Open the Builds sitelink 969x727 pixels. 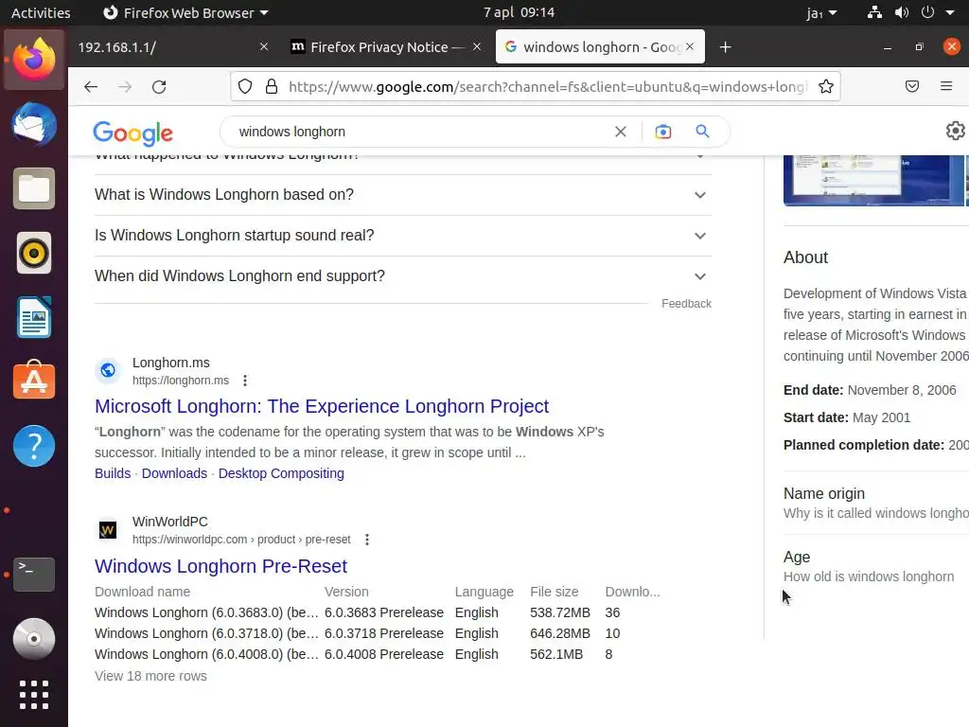coord(113,473)
